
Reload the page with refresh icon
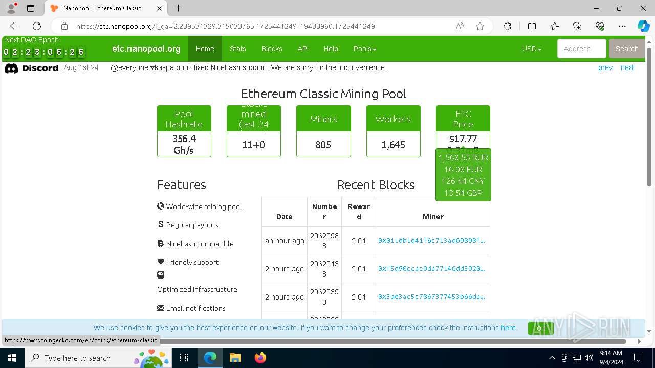click(37, 26)
